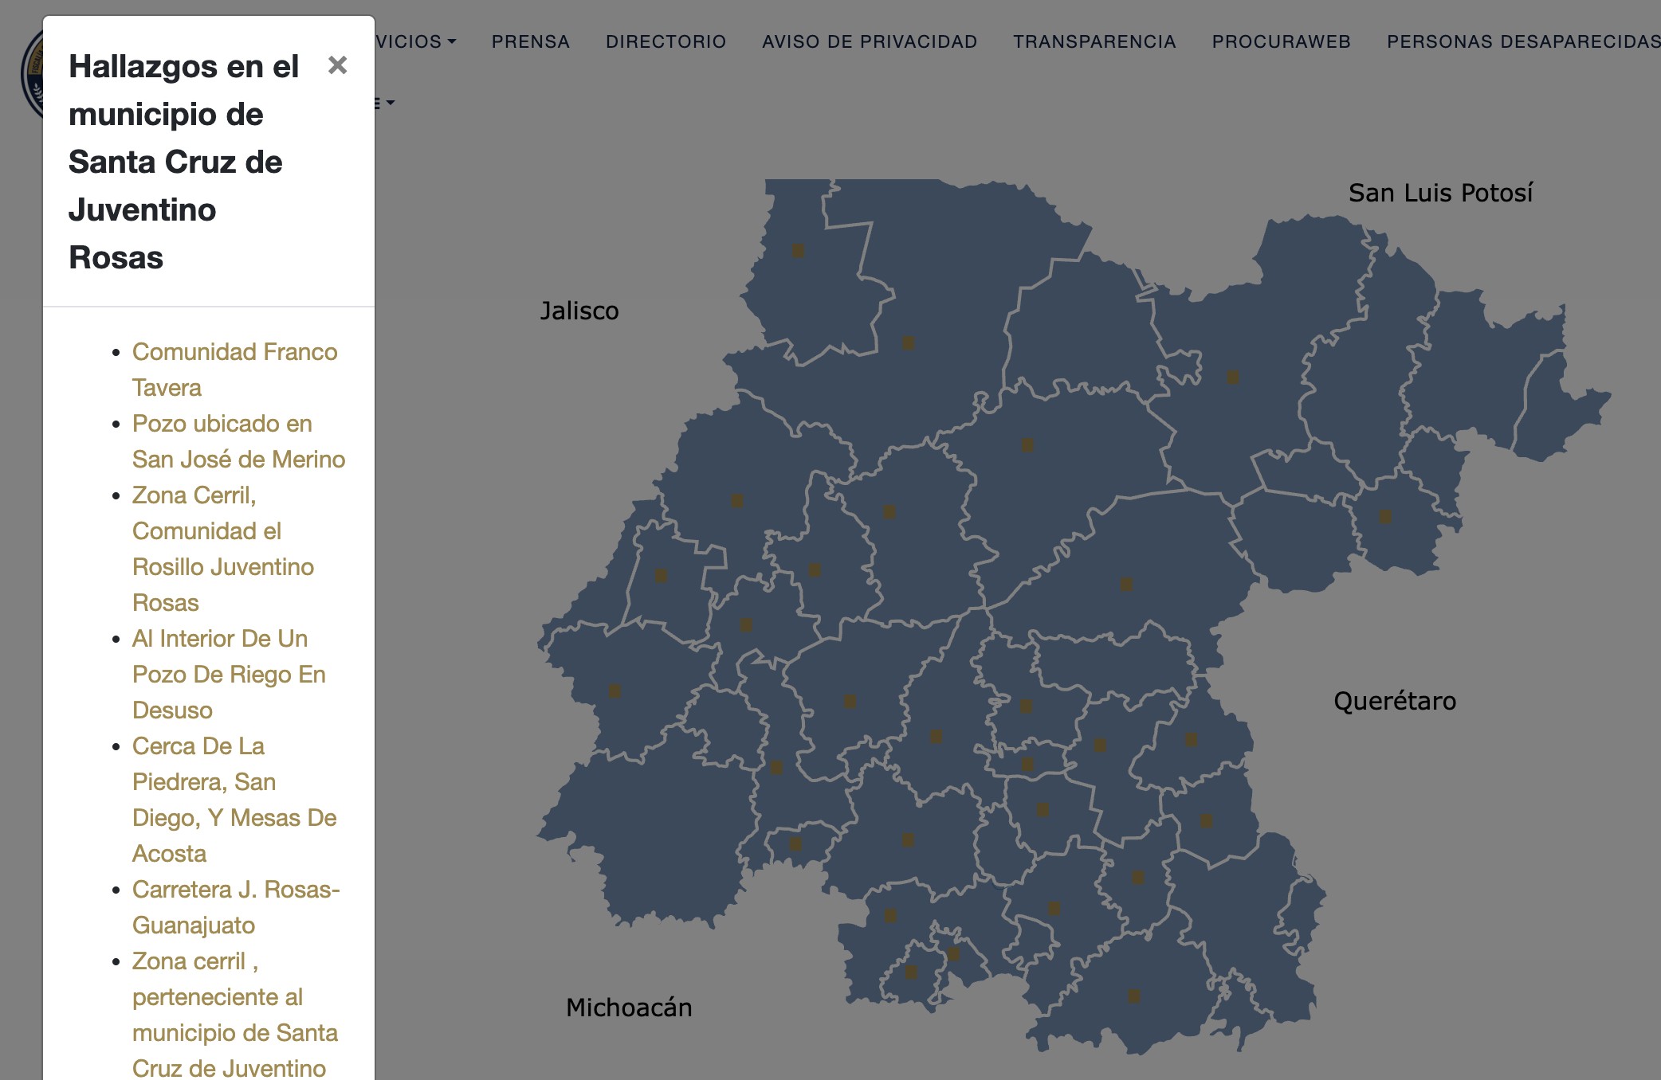Open the PRENSA menu item
This screenshot has width=1661, height=1080.
coord(530,41)
